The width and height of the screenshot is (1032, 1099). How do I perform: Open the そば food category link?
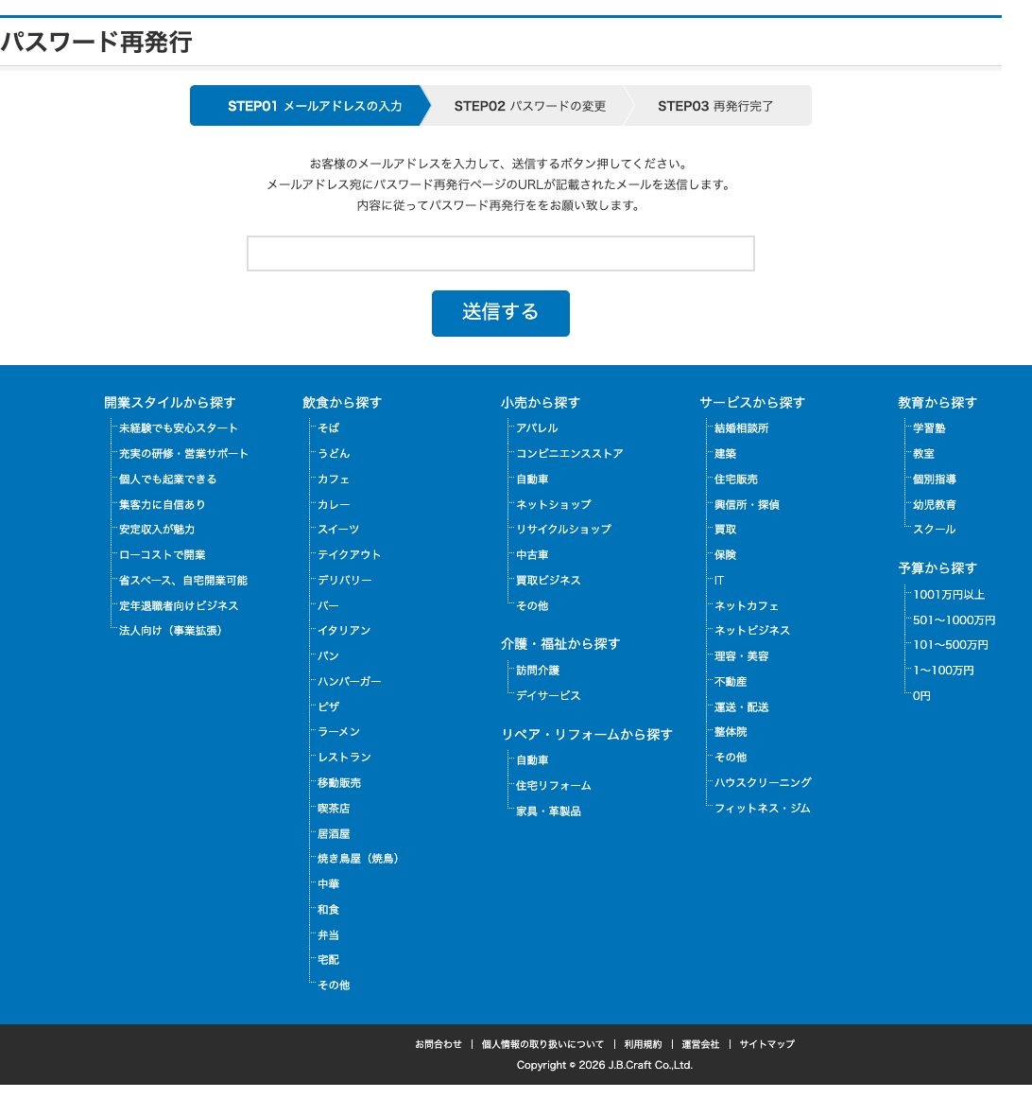[x=328, y=427]
